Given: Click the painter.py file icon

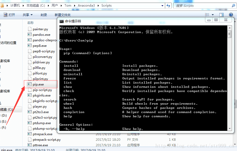Looking at the screenshot, I should pos(29,29).
